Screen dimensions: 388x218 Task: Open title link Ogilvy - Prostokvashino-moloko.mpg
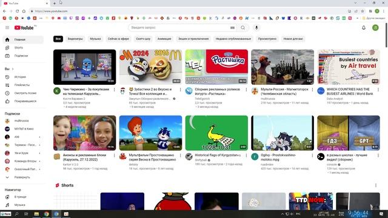(x=278, y=157)
